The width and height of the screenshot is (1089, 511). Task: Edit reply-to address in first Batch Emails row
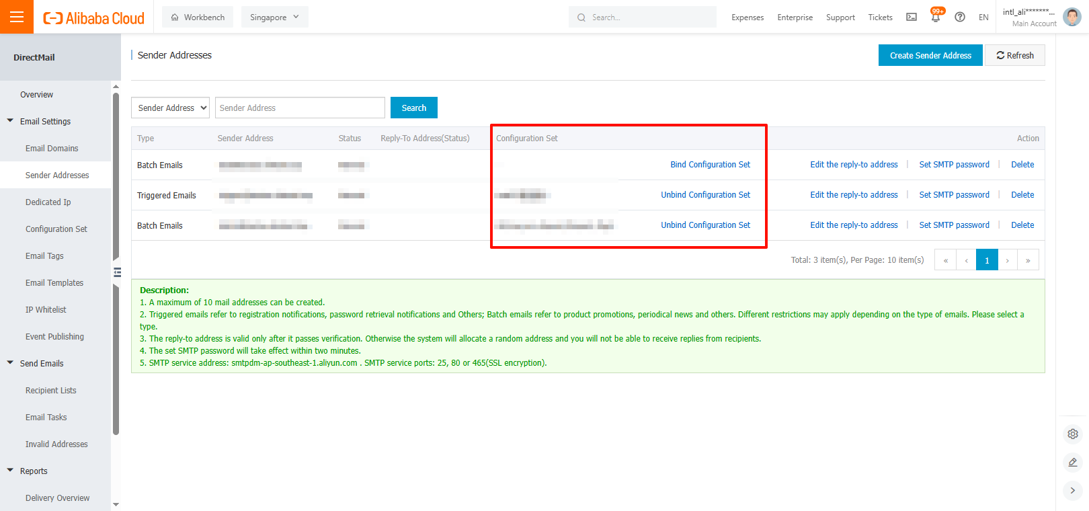click(854, 164)
